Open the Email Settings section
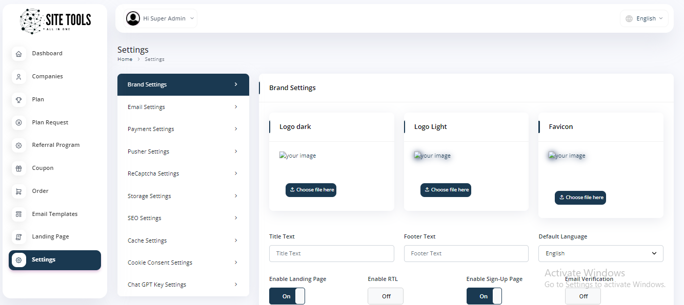 183,107
